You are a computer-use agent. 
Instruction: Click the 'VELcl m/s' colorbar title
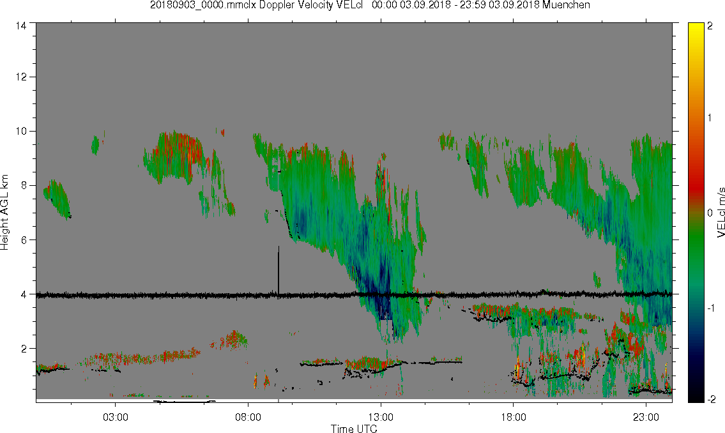(x=721, y=213)
